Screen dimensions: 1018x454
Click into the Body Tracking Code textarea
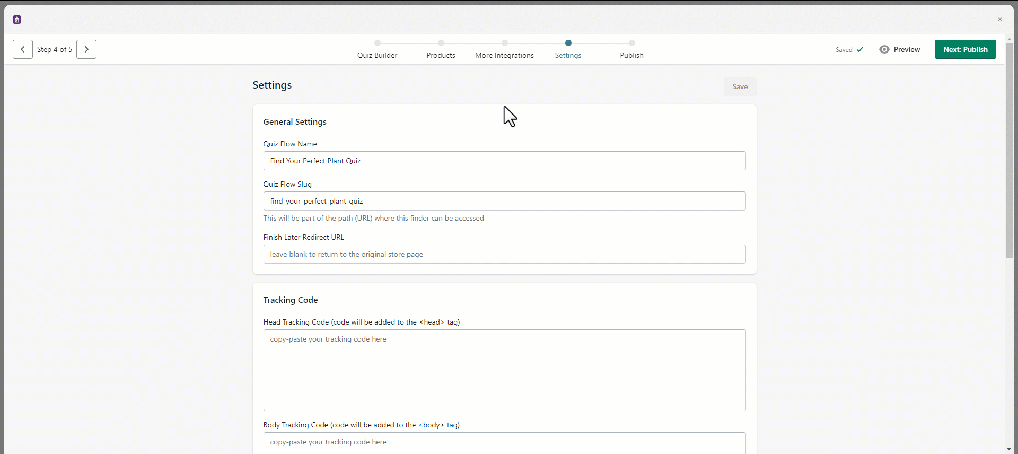pos(504,443)
